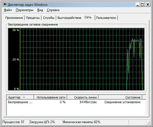Click the Task Manager title bar icon

(4, 4)
